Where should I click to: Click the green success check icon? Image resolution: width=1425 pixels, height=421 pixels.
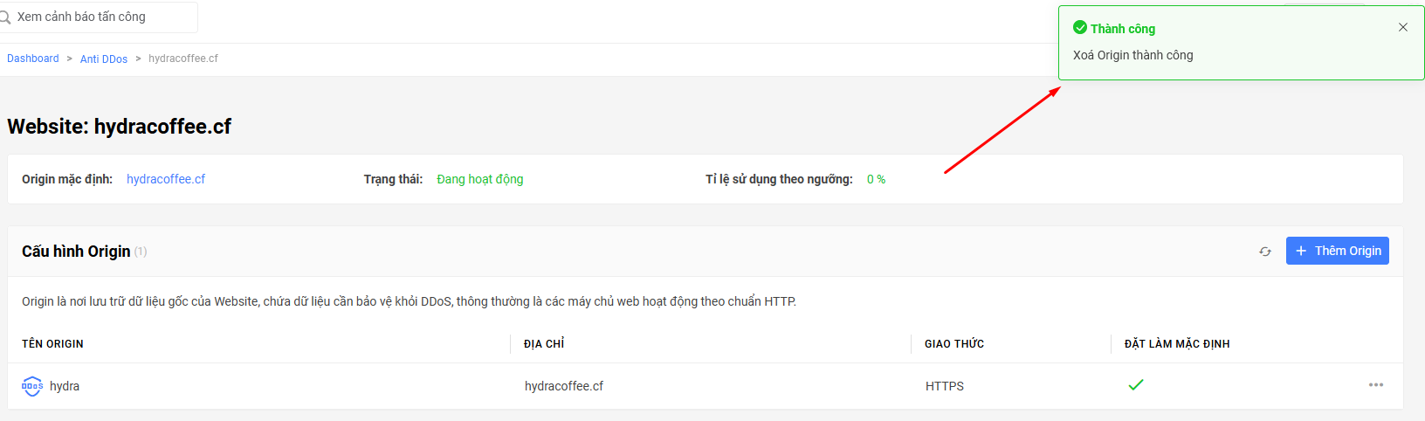click(x=1080, y=28)
